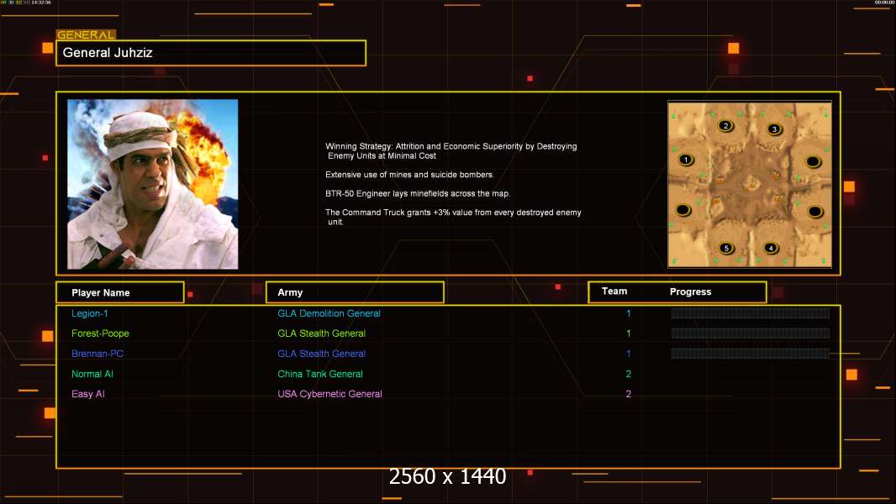Click the USA Cybernetic General army entry
The image size is (896, 504).
(329, 394)
